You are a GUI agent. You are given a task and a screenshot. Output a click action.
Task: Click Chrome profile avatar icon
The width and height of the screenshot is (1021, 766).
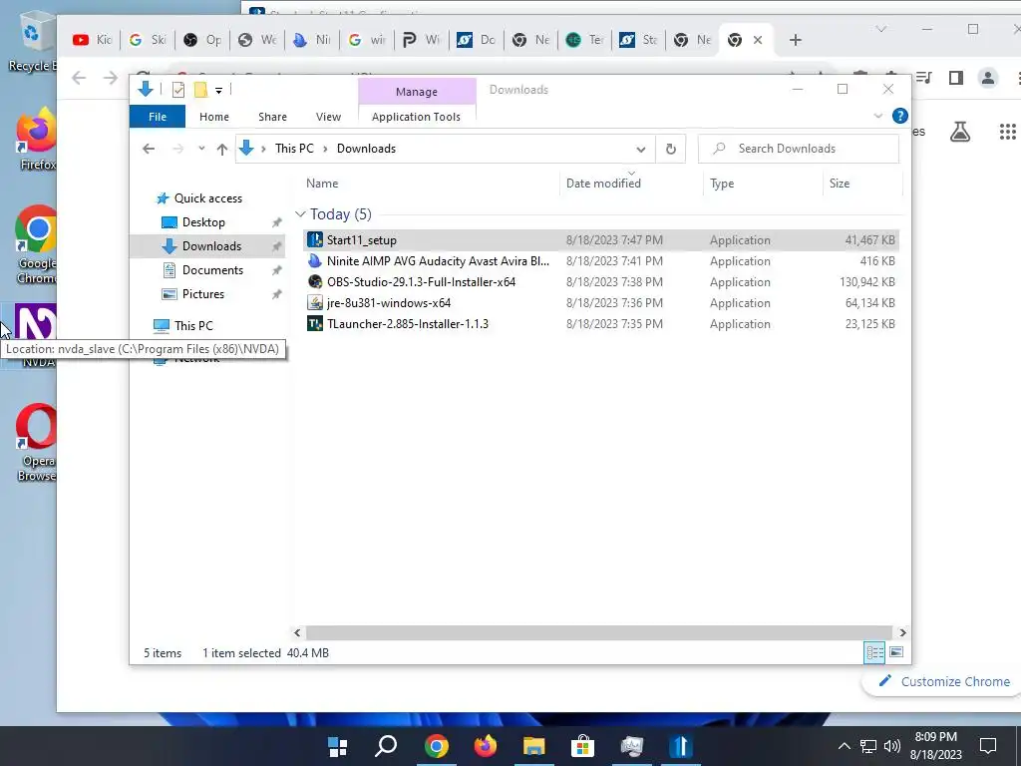(988, 78)
